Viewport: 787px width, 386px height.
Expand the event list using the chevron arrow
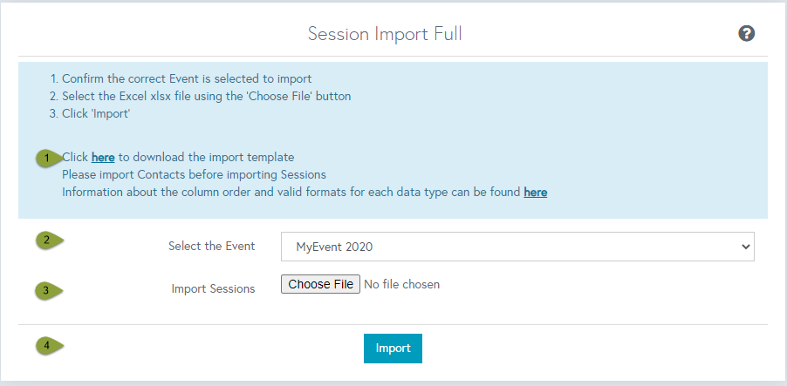tap(746, 247)
